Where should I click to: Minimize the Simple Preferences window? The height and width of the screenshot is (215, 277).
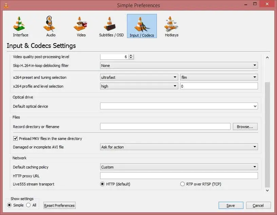(245, 4)
